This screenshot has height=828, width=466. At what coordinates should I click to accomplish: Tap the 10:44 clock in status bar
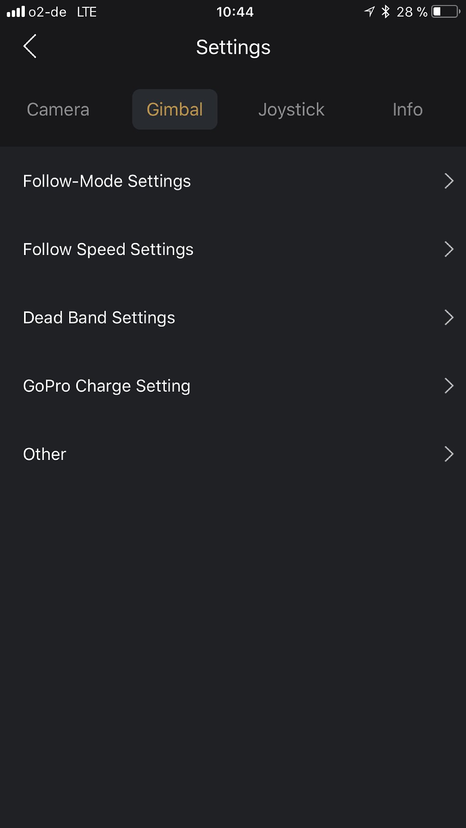tap(235, 12)
